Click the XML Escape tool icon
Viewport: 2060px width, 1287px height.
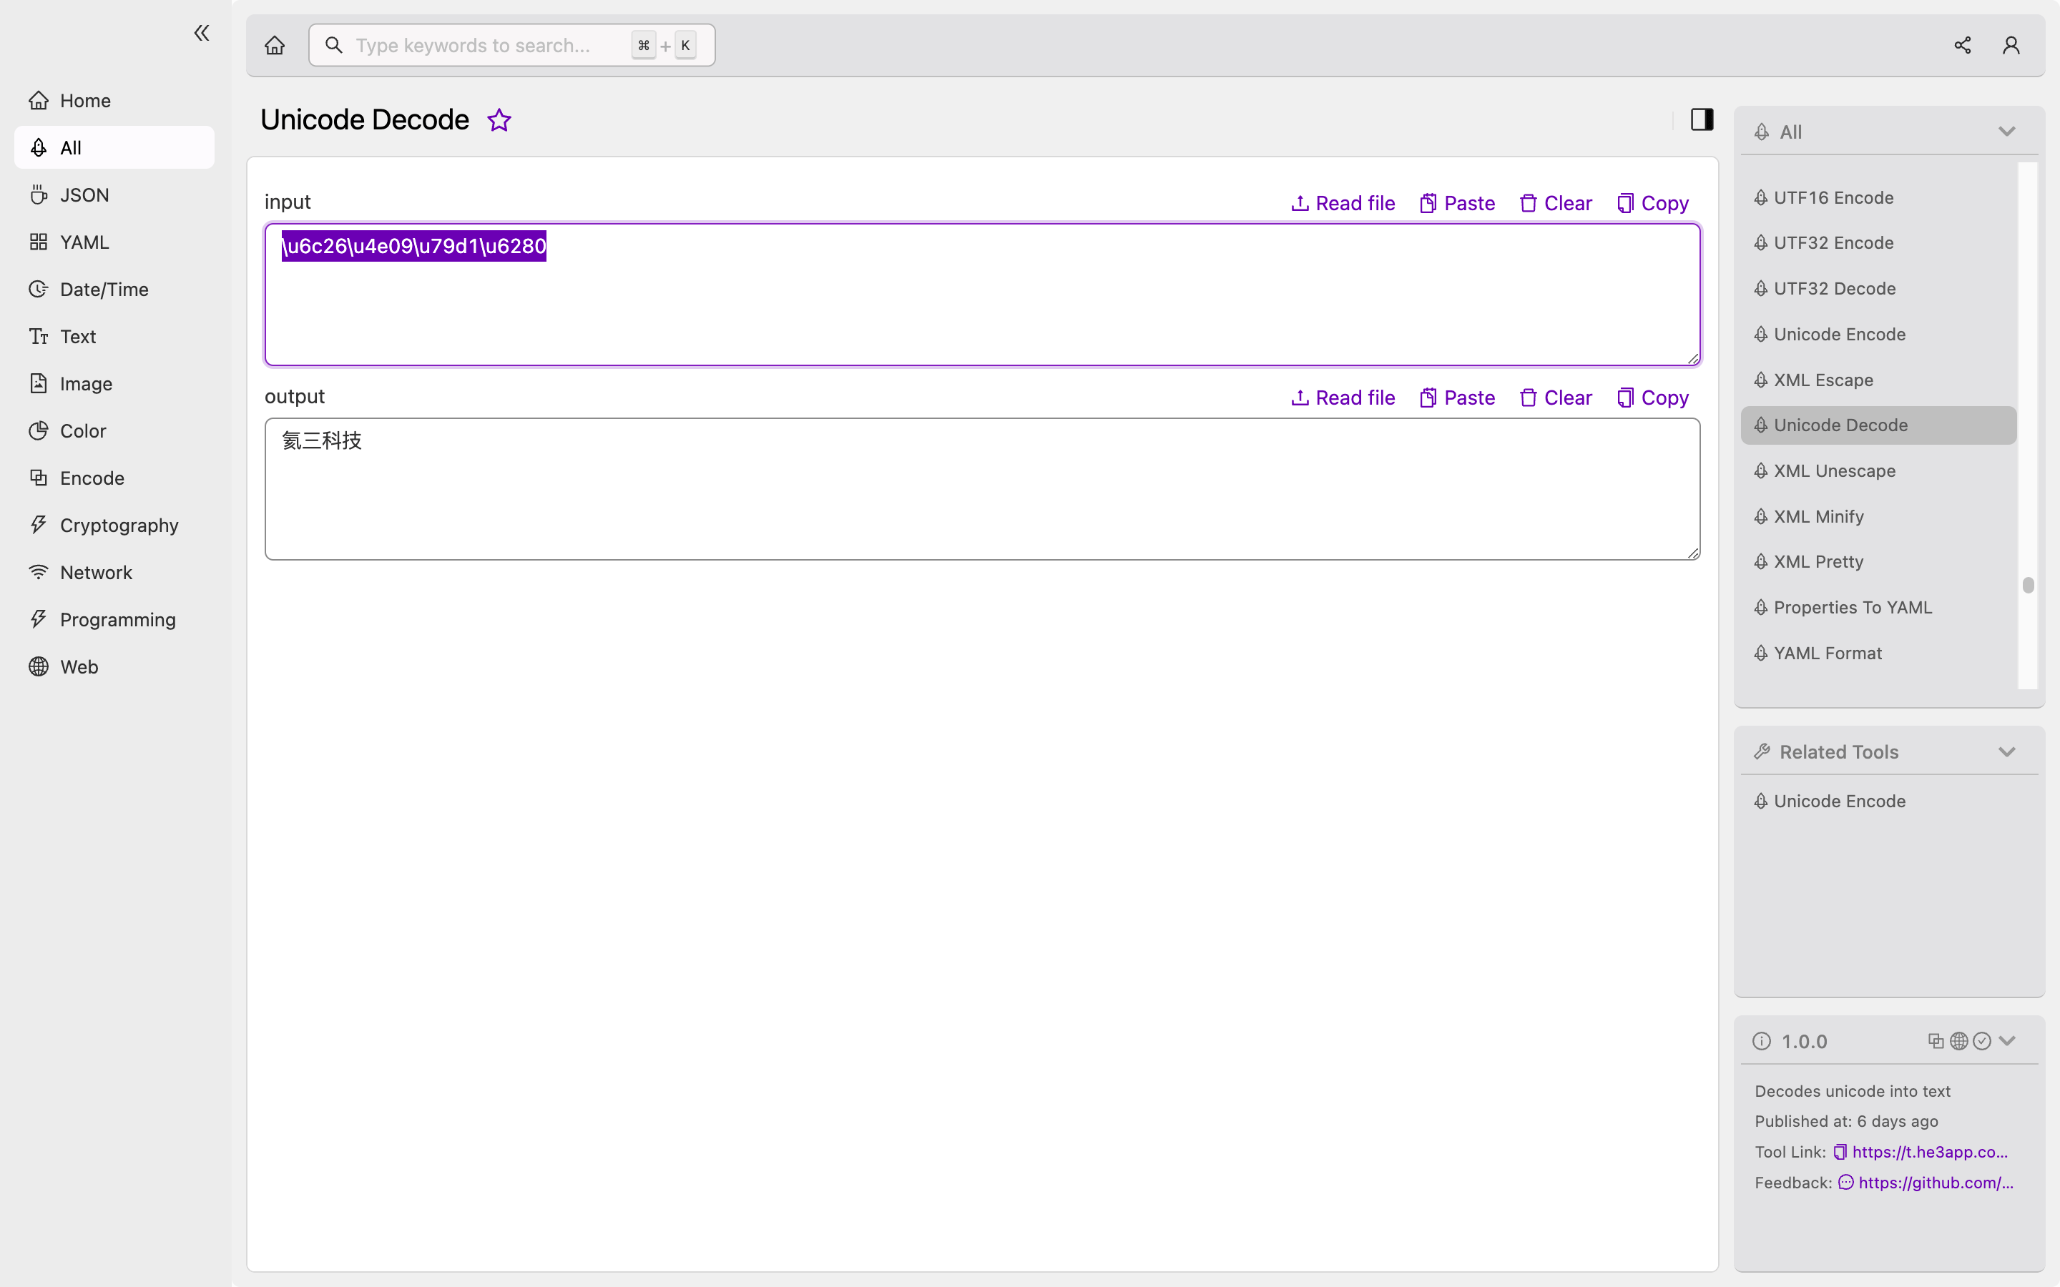(x=1762, y=380)
